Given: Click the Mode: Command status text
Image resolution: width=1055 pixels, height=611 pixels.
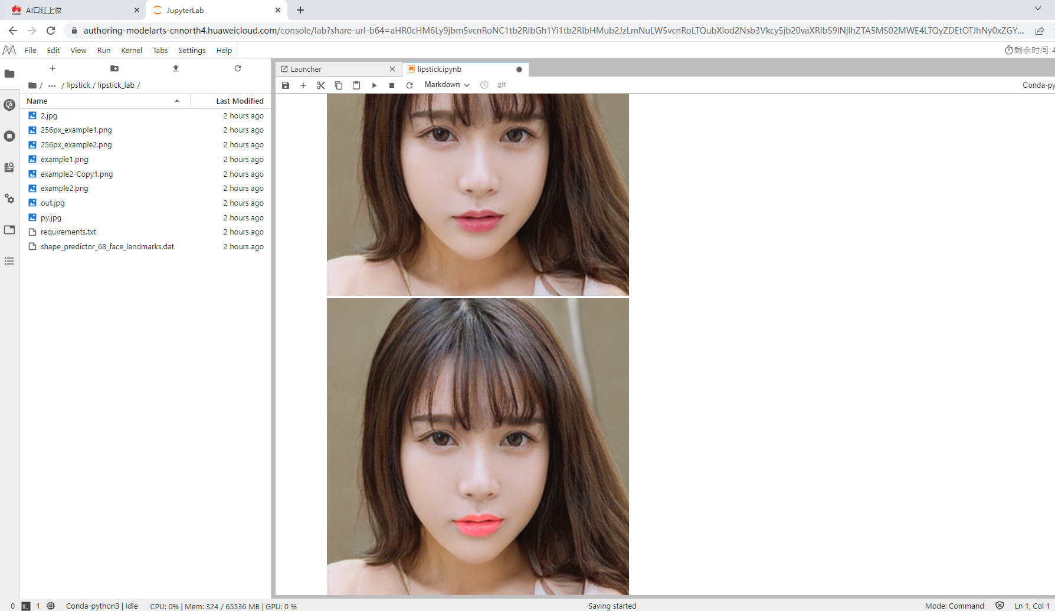Looking at the screenshot, I should point(955,606).
